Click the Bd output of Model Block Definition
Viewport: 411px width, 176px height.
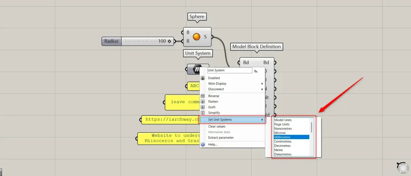coord(267,63)
